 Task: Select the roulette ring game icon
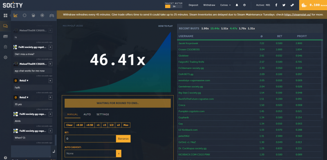tap(25, 16)
